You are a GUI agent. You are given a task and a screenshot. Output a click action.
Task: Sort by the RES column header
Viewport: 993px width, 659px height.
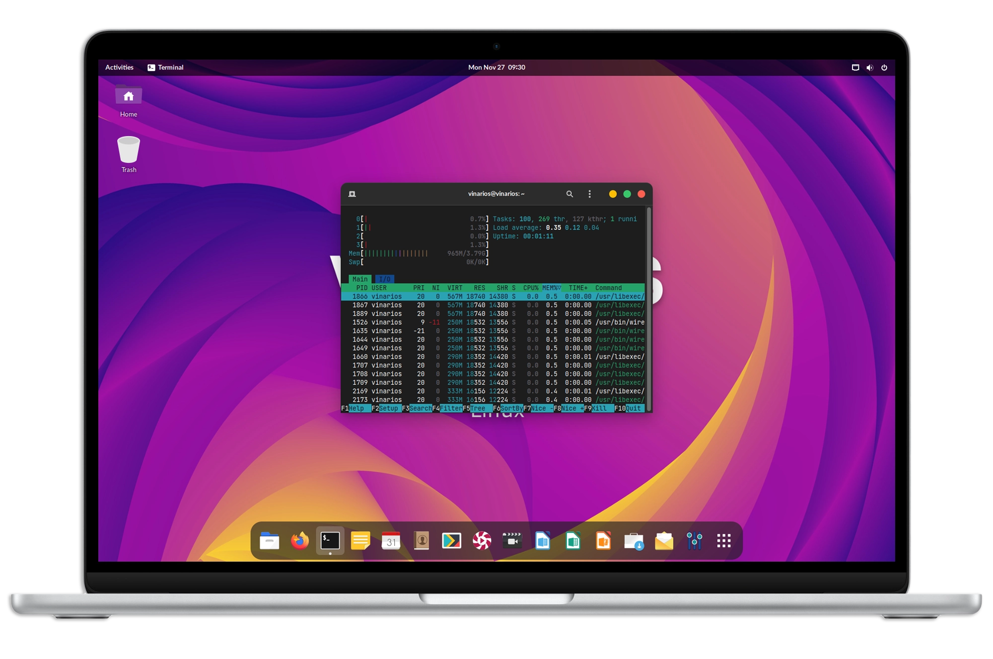[479, 288]
